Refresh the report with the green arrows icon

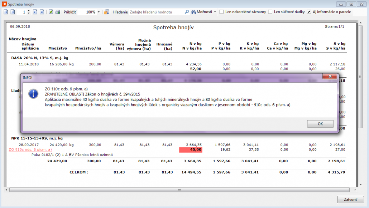[51, 12]
